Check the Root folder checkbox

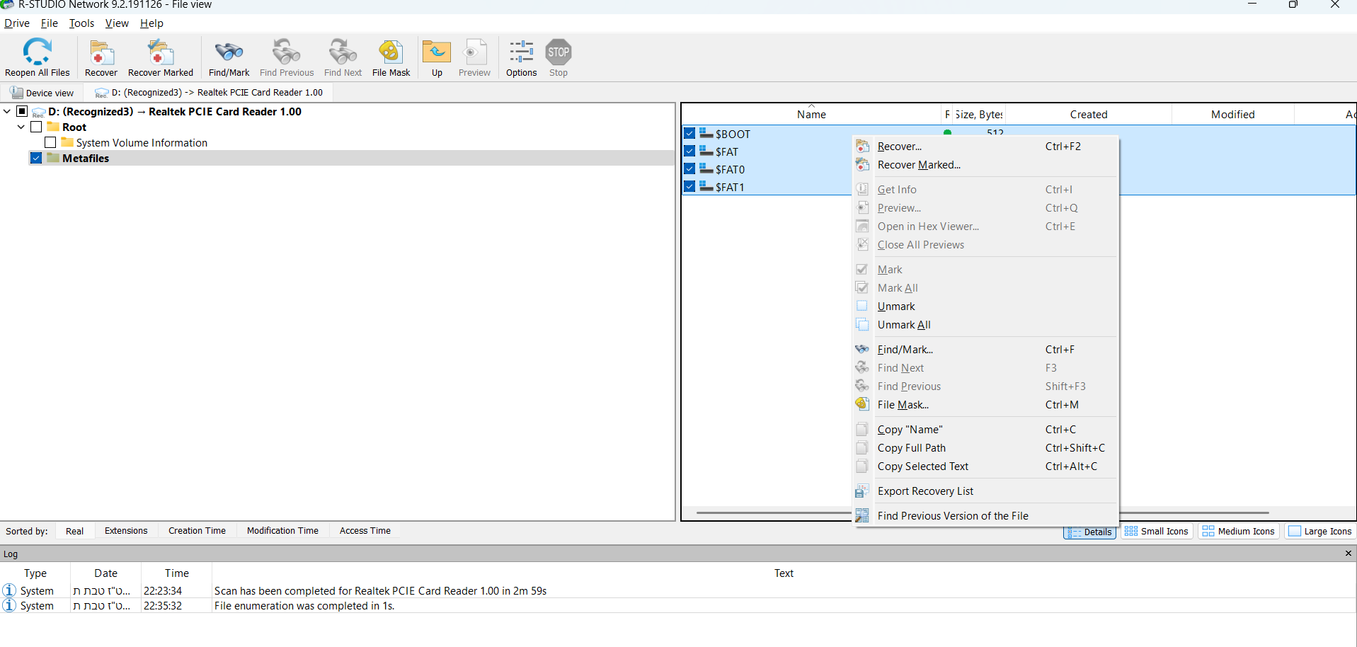coord(36,127)
